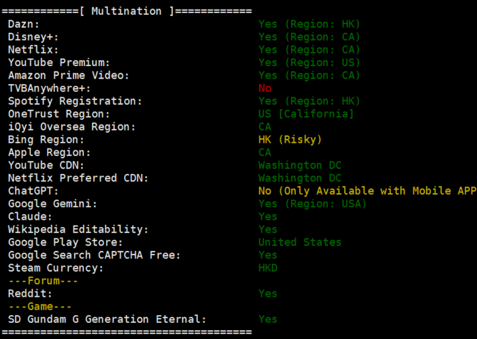Image resolution: width=477 pixels, height=339 pixels.
Task: Click the YouTube CDN Washington DC value
Action: click(300, 165)
